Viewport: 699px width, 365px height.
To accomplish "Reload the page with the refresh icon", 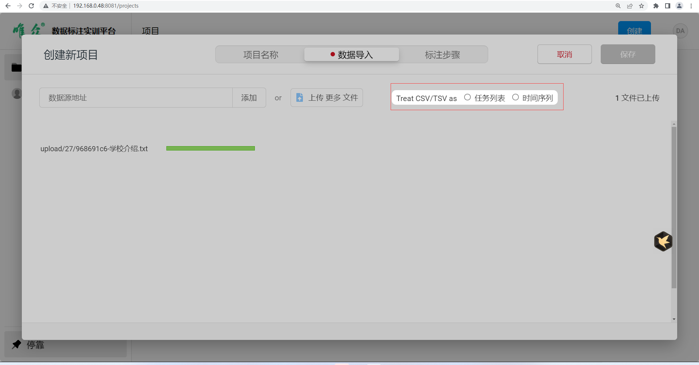I will coord(31,6).
